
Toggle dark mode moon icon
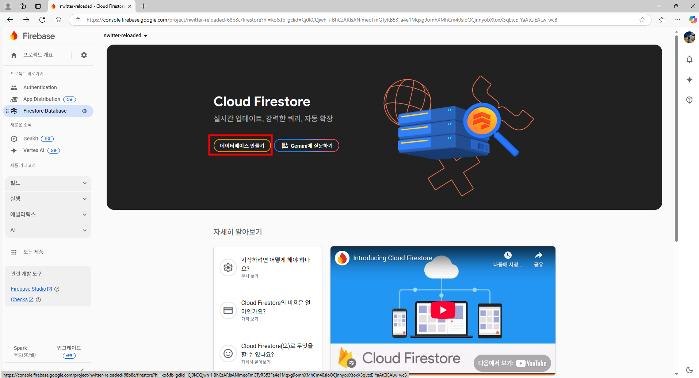689,370
